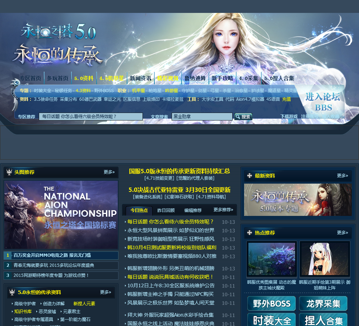Screen dimensions: 359x326
Task: Select headline 1 百万奖金开启MMO电竞之路
Action: [61, 255]
